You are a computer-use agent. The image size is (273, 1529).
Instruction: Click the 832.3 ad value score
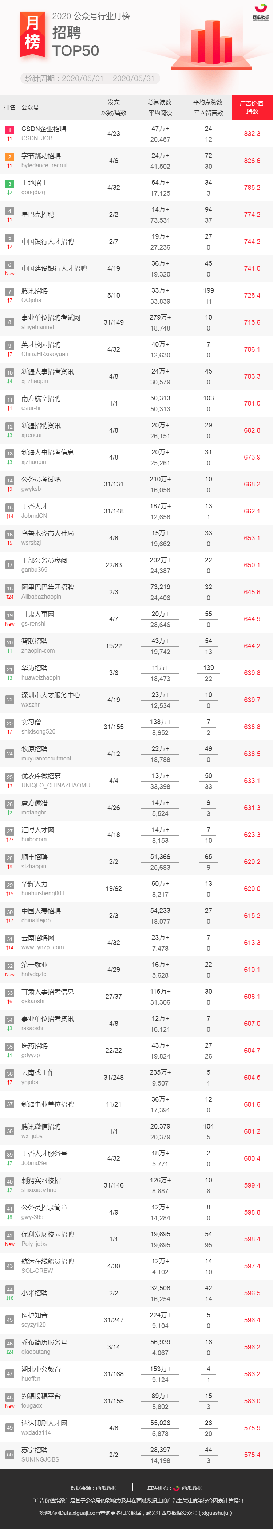(x=252, y=134)
